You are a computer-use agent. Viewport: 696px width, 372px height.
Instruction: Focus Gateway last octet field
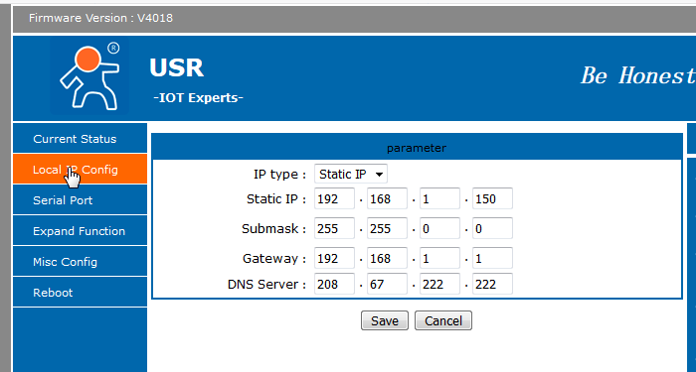coord(493,258)
